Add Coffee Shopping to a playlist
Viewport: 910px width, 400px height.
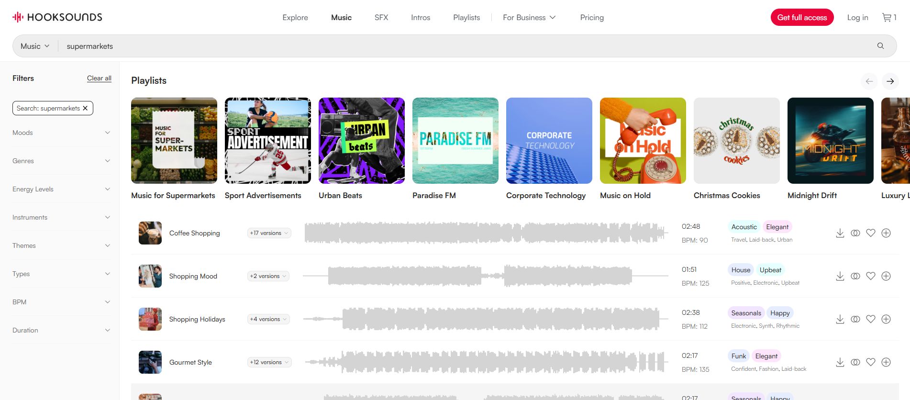coord(886,233)
